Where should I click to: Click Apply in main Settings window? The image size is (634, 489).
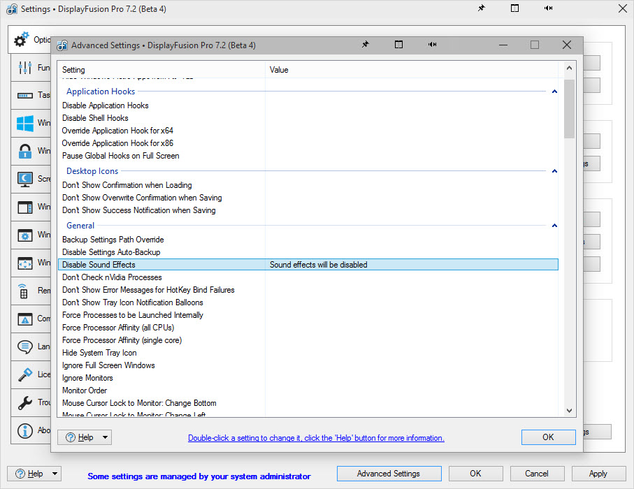tap(598, 474)
